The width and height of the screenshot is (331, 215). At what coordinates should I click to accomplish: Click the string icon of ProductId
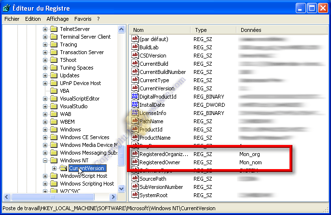coord(135,129)
